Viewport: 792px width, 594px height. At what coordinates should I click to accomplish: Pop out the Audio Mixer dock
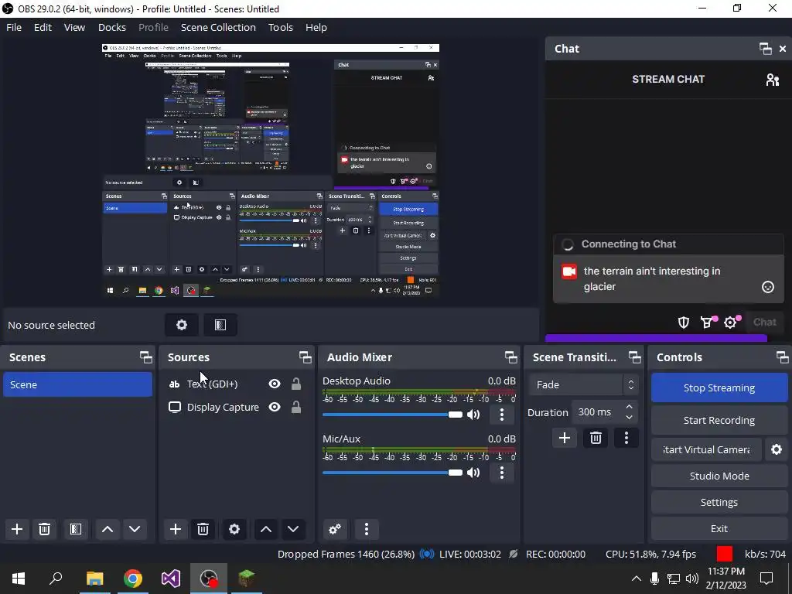coord(510,357)
